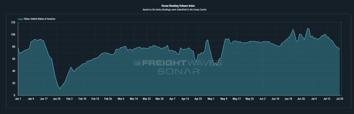This screenshot has width=354, height=114.
Task: Click the Apr 7 x-axis label
Action: [172, 99]
